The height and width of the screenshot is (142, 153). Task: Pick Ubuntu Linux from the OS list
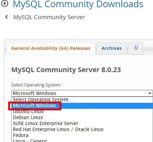coord(82,112)
